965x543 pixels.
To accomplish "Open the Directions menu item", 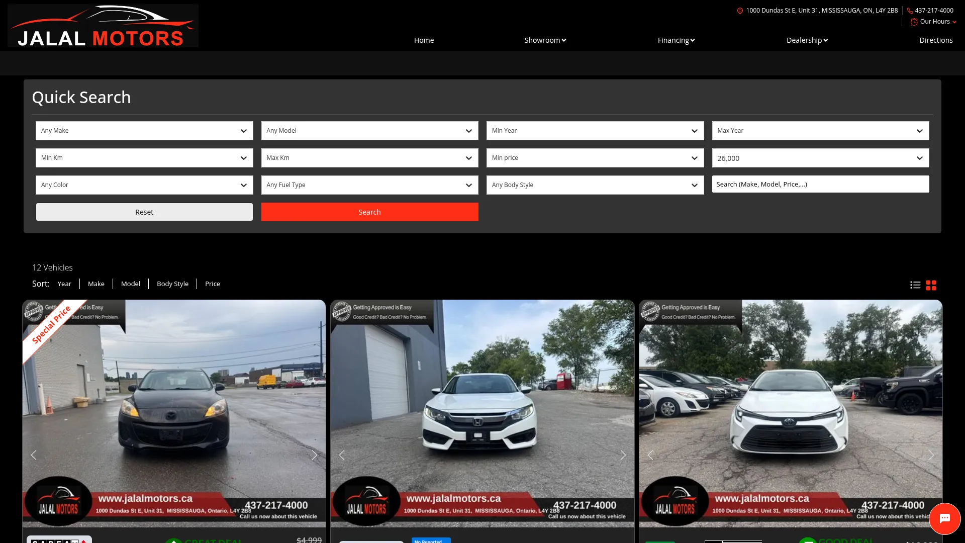I will point(936,40).
